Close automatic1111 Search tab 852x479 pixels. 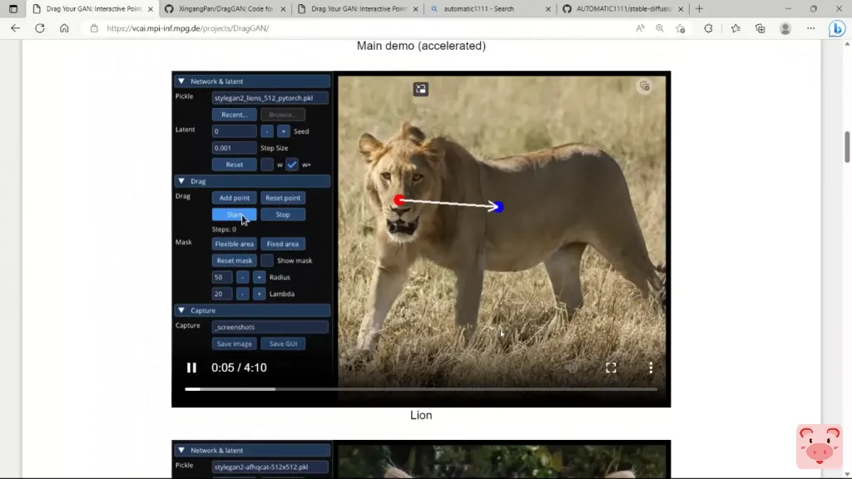(x=547, y=8)
